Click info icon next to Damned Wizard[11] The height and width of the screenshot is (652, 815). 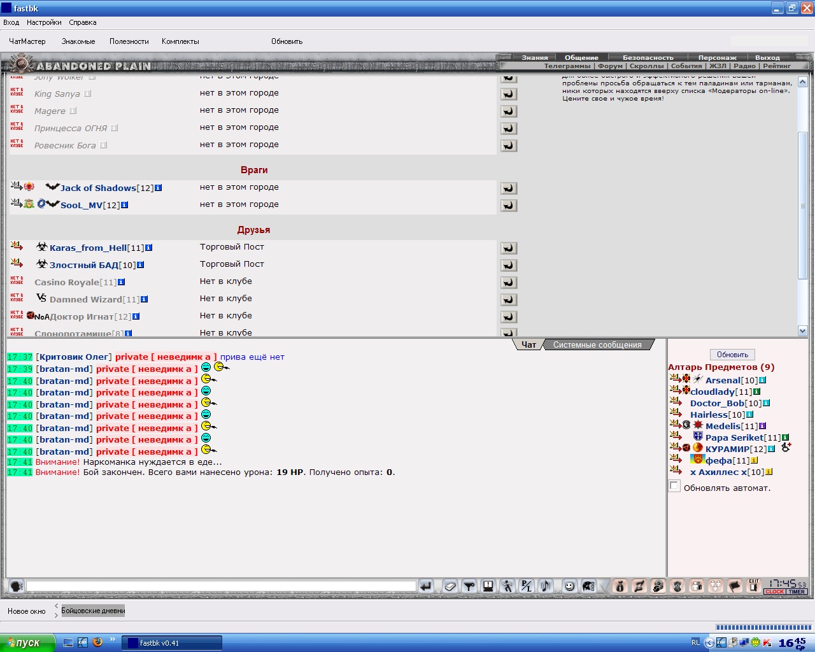(x=145, y=299)
